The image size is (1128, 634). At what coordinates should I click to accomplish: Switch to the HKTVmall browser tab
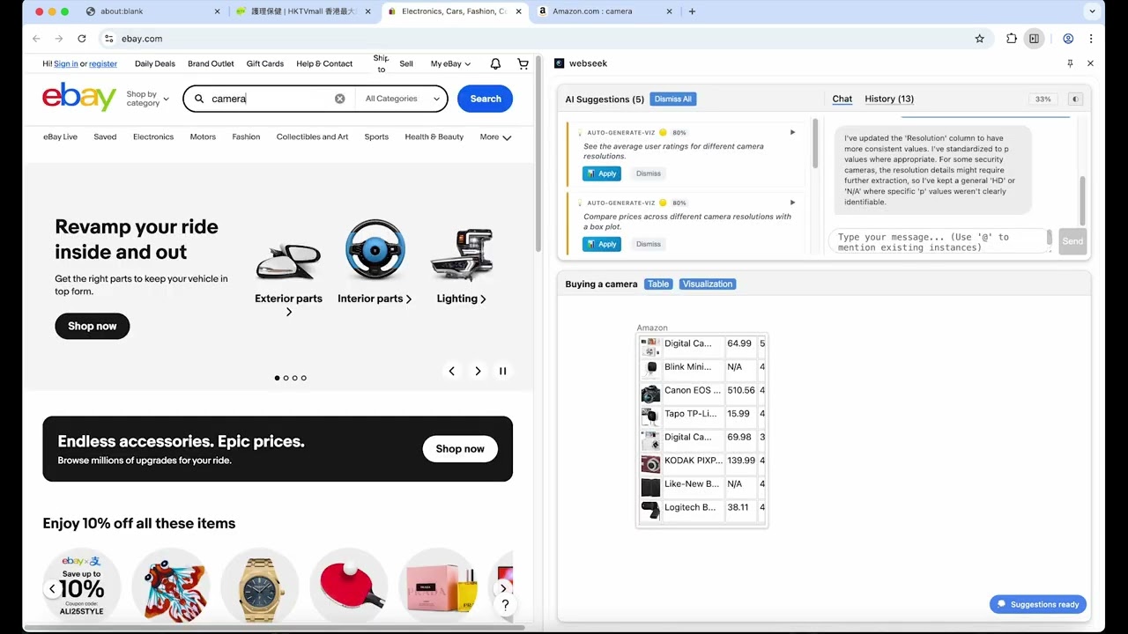304,11
